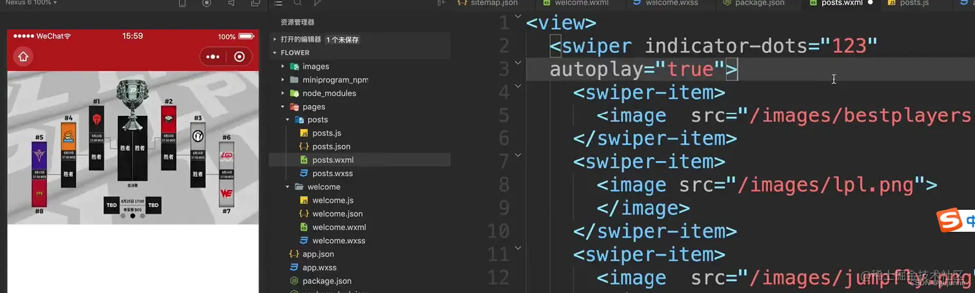The height and width of the screenshot is (293, 975).
Task: Toggle the simulator speaker mute icon
Action: [x=231, y=3]
